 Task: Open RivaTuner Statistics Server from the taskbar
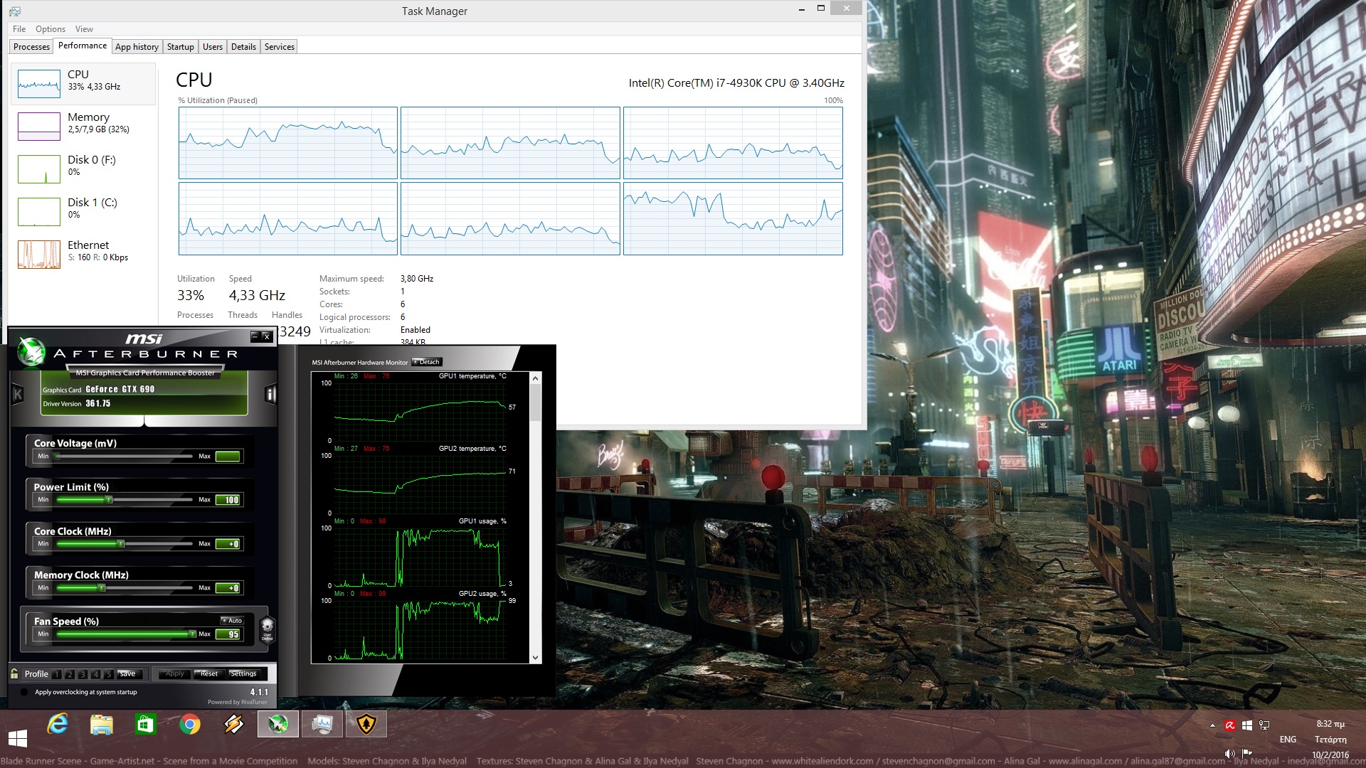(322, 724)
